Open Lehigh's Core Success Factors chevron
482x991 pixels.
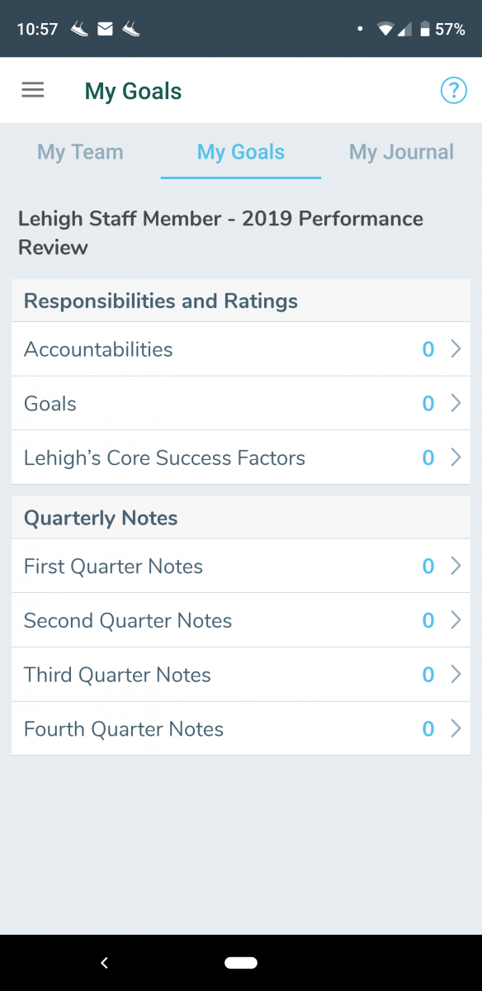[x=456, y=458]
